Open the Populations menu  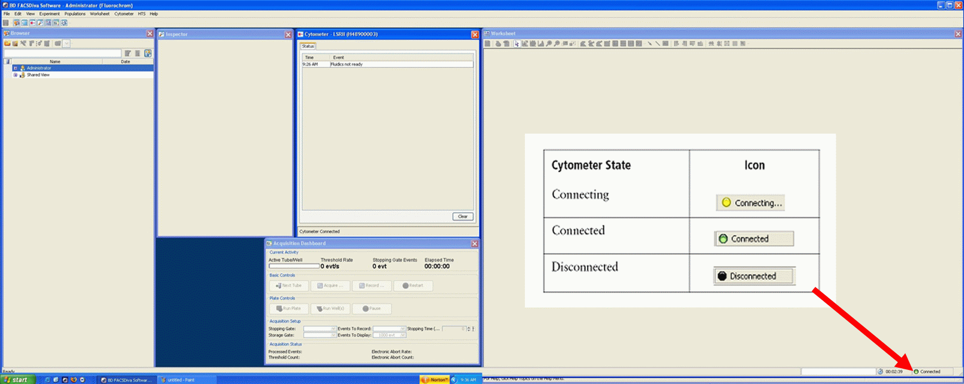coord(75,14)
